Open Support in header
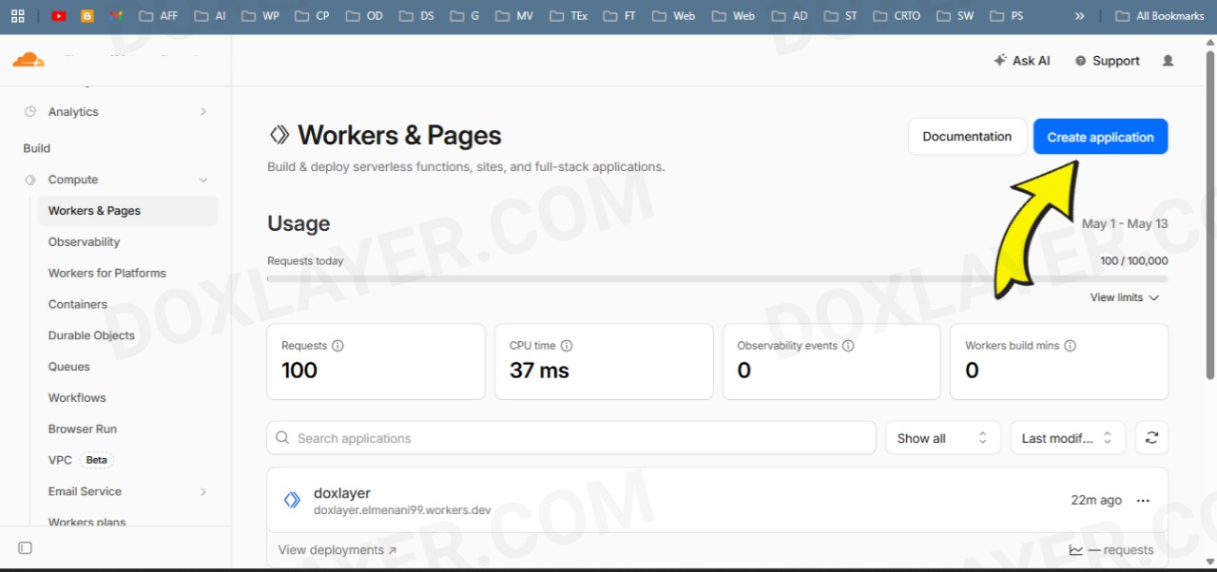The height and width of the screenshot is (572, 1217). tap(1107, 61)
